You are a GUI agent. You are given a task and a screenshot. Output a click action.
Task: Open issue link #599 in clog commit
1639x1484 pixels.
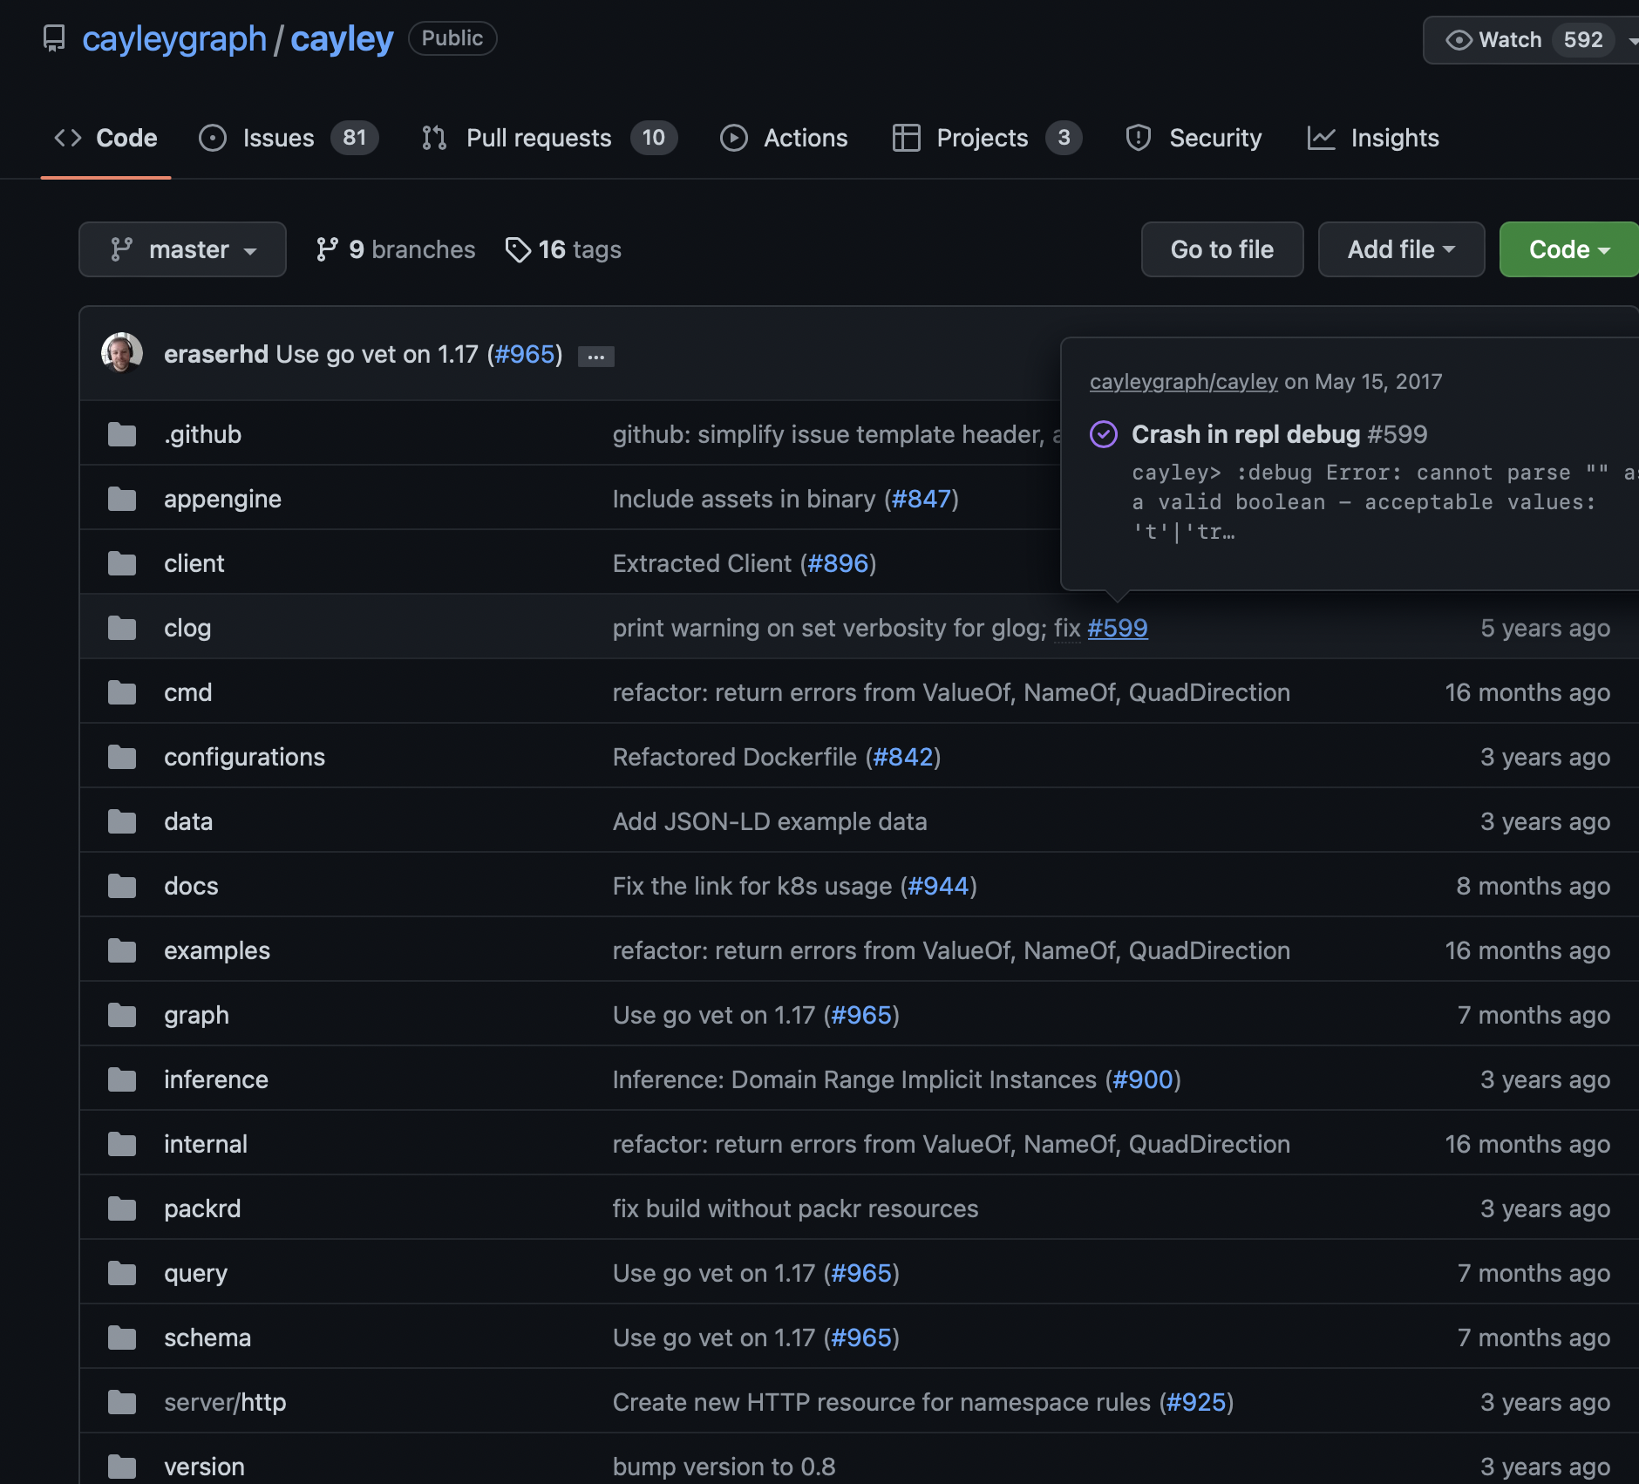[1118, 628]
